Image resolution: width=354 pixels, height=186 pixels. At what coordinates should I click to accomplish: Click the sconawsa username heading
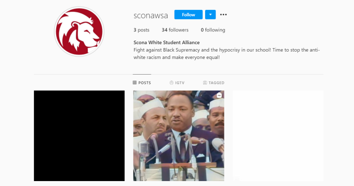click(x=150, y=16)
